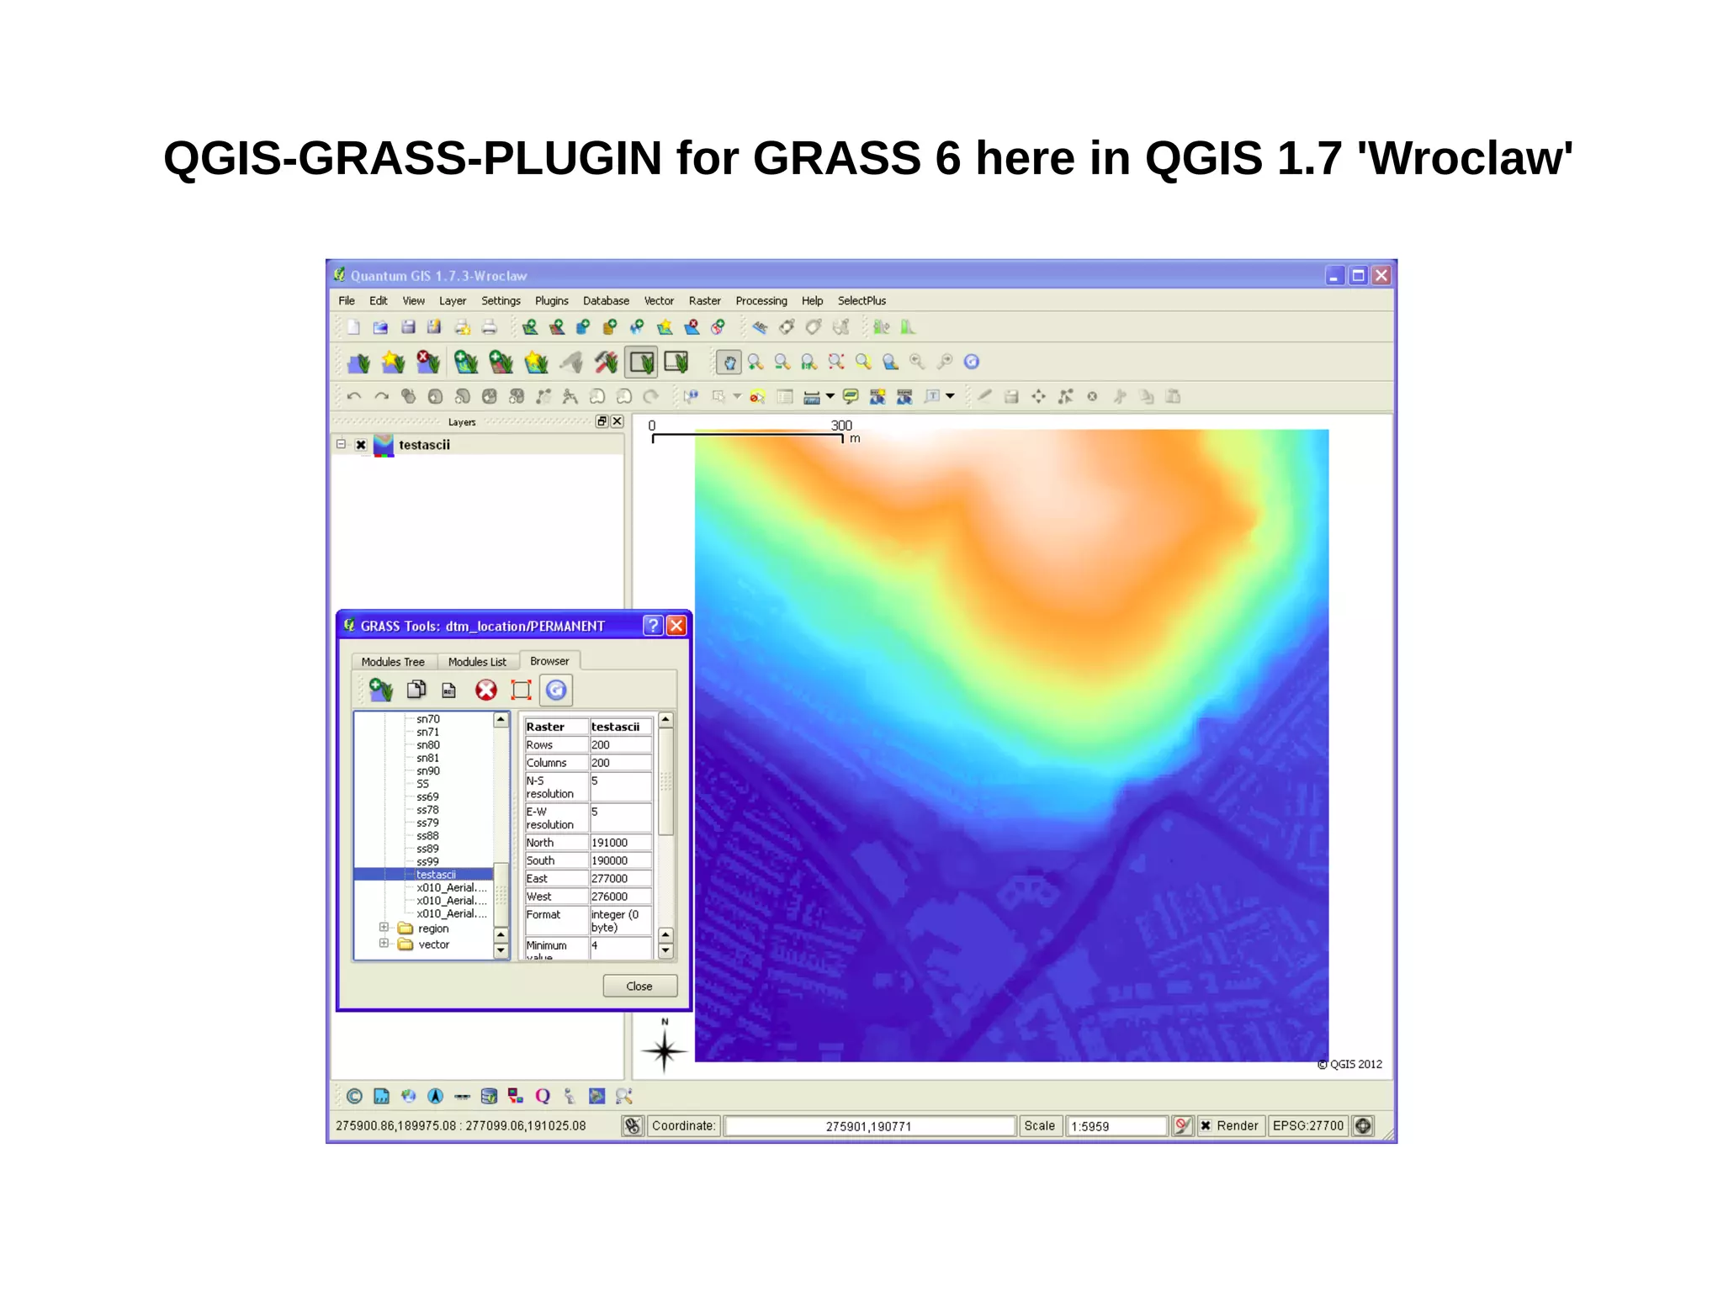Viewport: 1723px width, 1291px height.
Task: Click the CRS status globe icon
Action: pyautogui.click(x=1363, y=1125)
